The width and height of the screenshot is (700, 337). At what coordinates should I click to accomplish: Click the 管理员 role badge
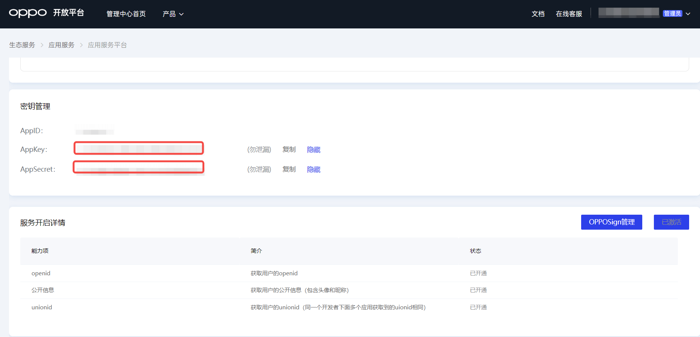(672, 13)
